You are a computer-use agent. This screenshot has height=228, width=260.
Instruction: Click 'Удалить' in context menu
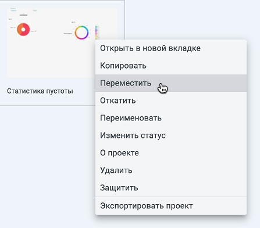coord(171,170)
